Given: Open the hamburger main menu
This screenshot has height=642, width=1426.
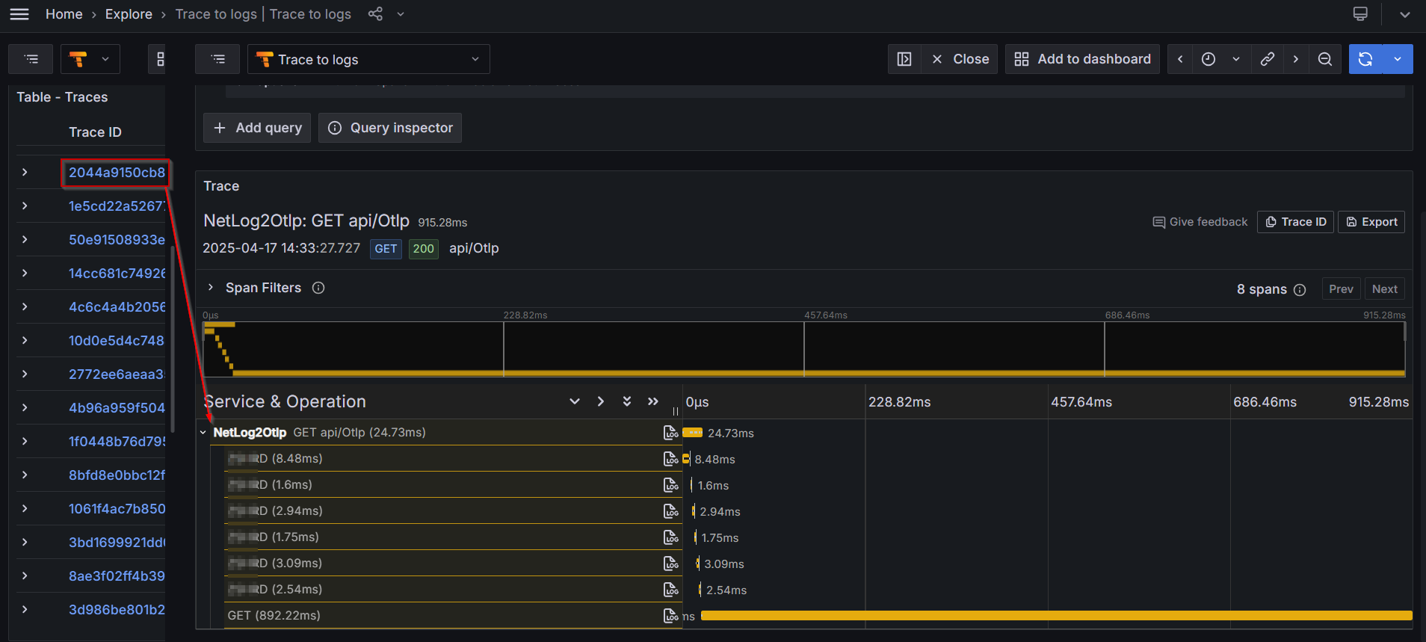Looking at the screenshot, I should (x=19, y=14).
